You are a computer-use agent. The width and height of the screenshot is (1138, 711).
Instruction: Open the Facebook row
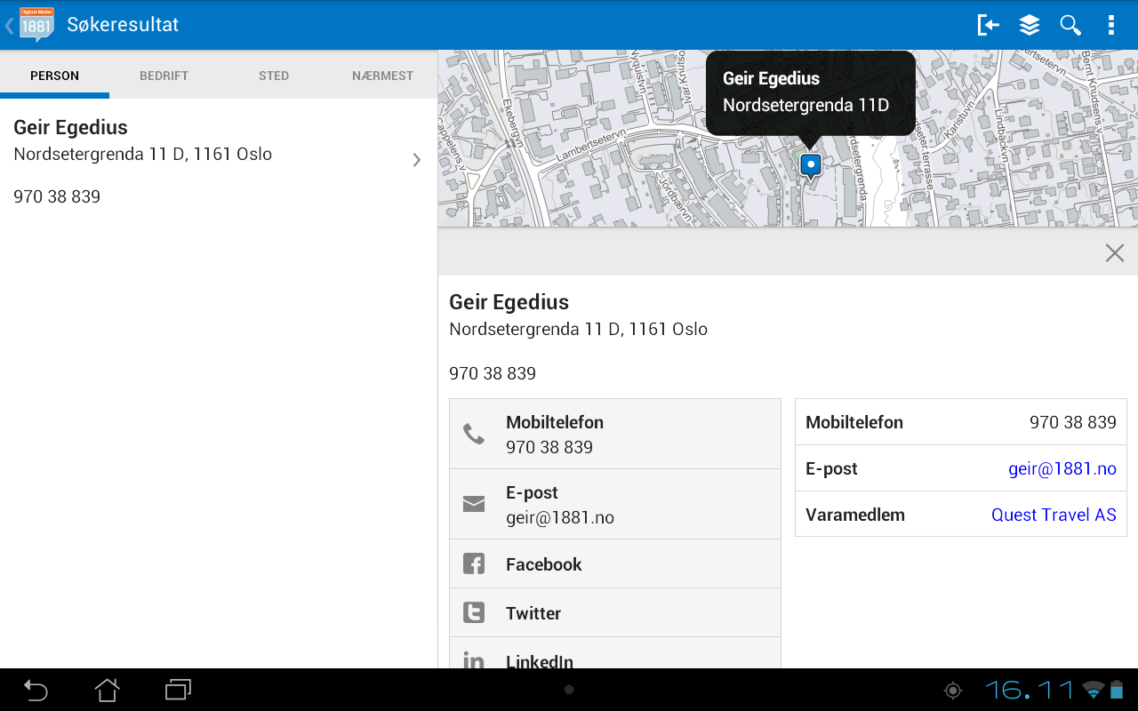[x=615, y=563]
